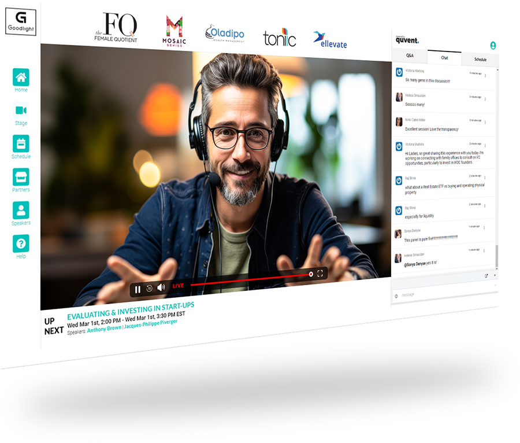Switch to the Q&A tab
This screenshot has height=443, width=520.
(x=410, y=56)
